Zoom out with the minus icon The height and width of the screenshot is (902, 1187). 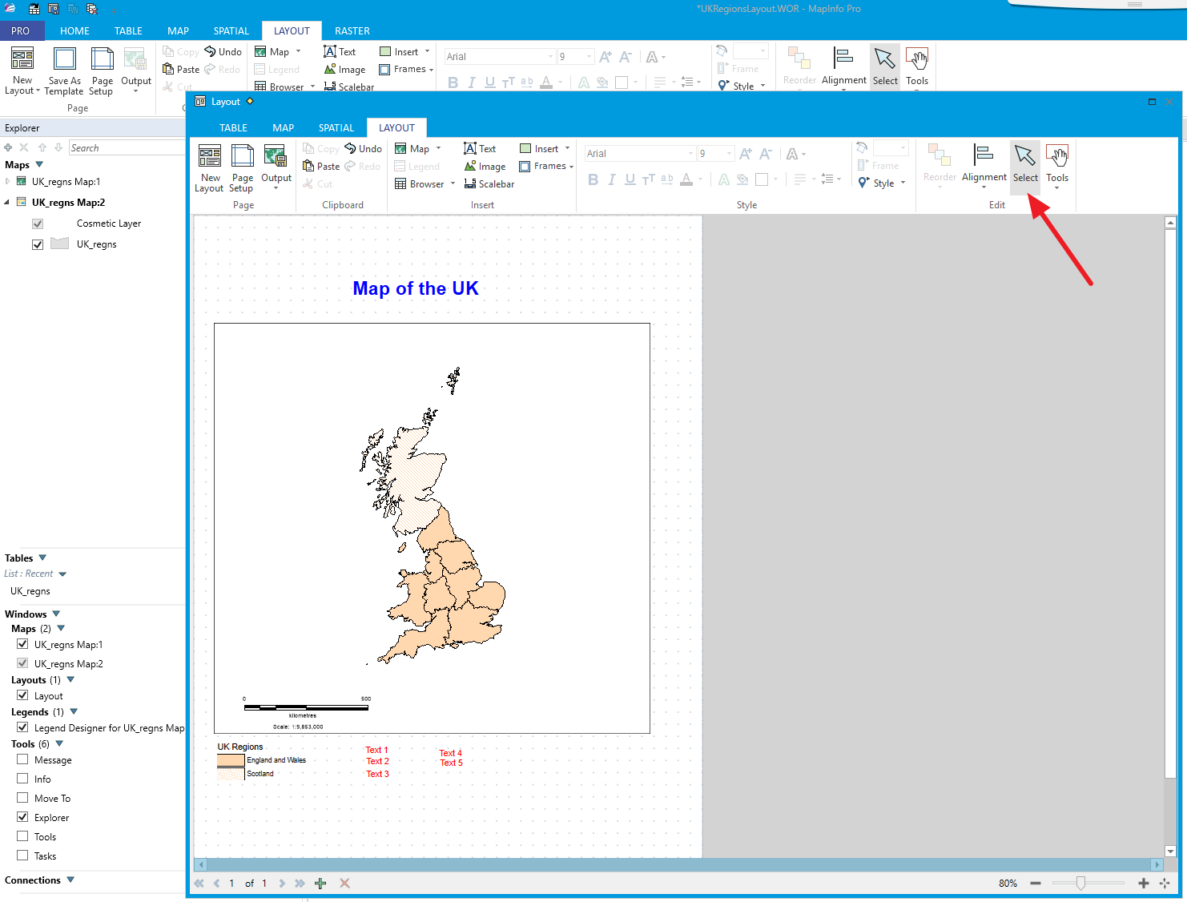tap(1036, 883)
